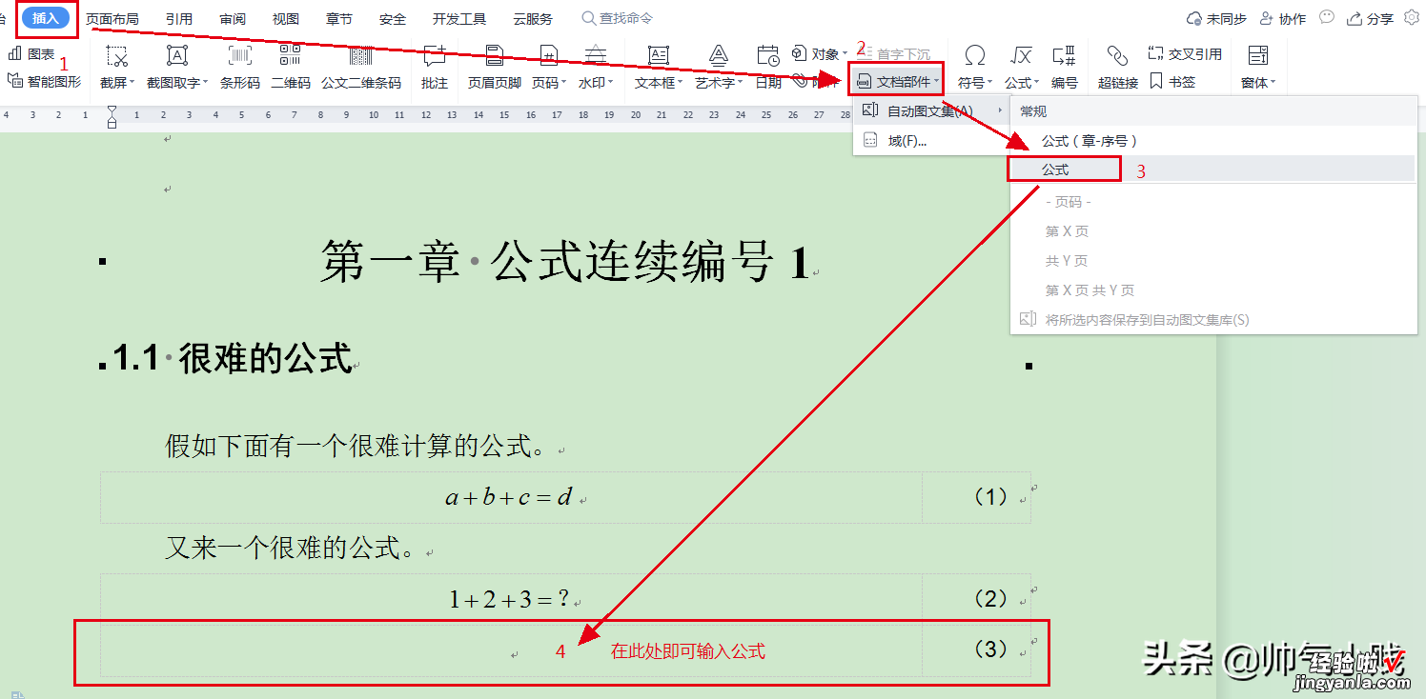Expand the 页码 dropdown arrow
This screenshot has width=1426, height=699.
pos(564,83)
